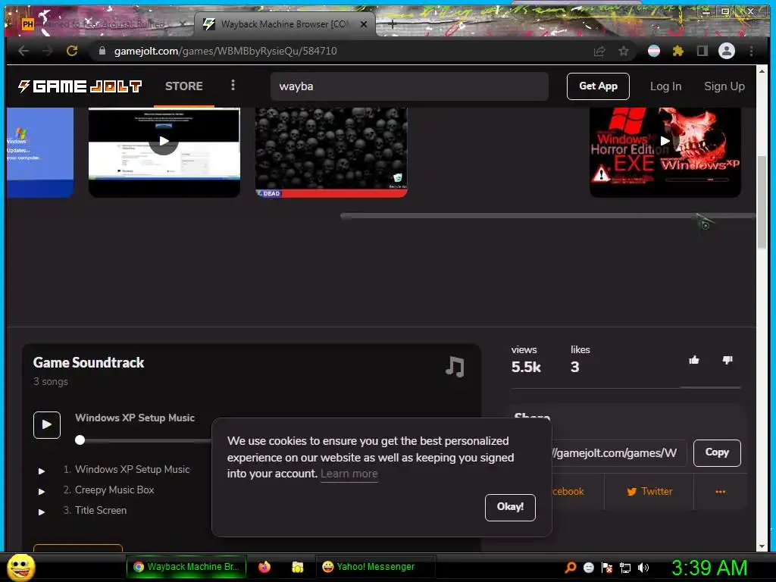Accept cookies with Okay! button
This screenshot has width=776, height=582.
(x=510, y=507)
